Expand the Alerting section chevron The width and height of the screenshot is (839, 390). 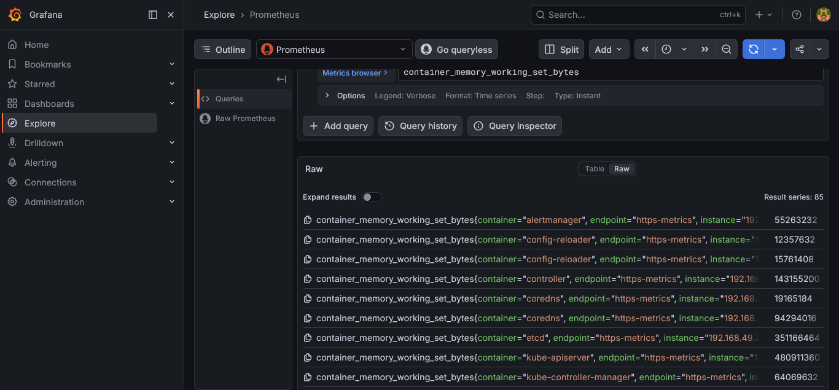pyautogui.click(x=172, y=162)
